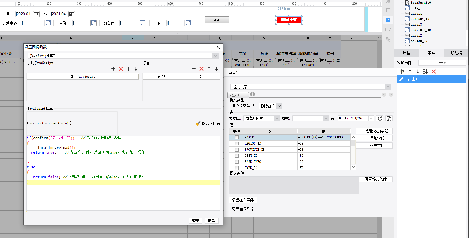The width and height of the screenshot is (469, 238).
Task: Click the sort events icon
Action: point(426,72)
